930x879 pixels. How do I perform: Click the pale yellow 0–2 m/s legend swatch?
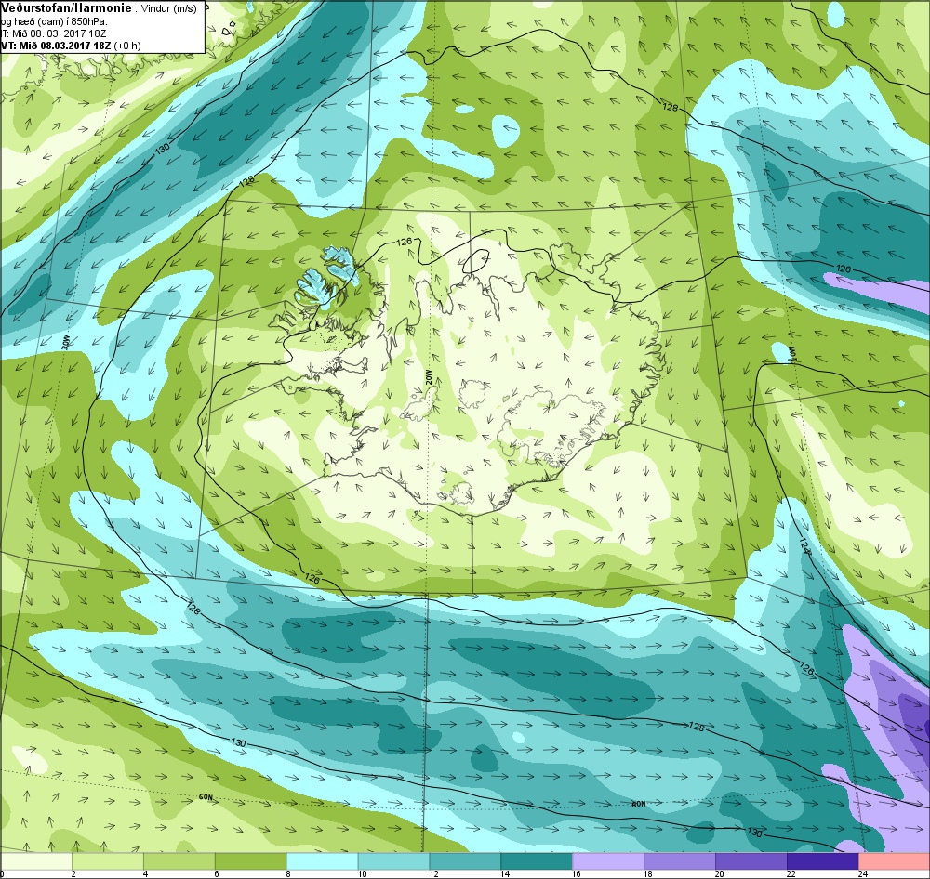(36, 860)
